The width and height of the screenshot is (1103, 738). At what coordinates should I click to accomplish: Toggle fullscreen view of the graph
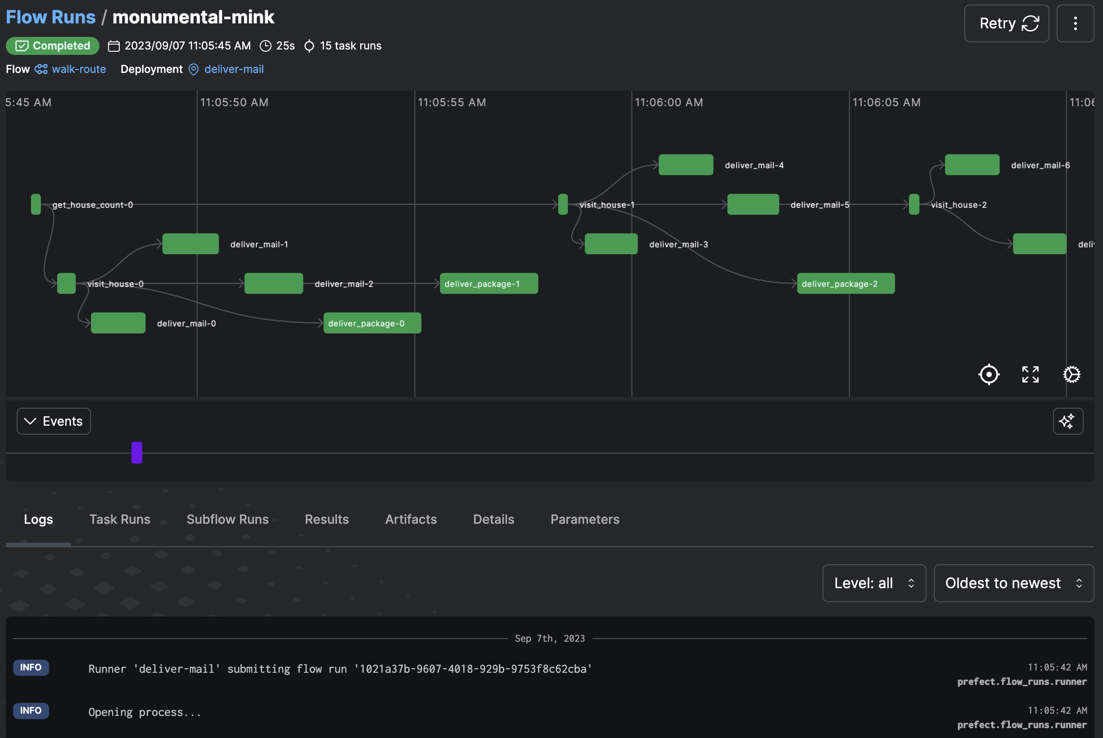[1030, 374]
